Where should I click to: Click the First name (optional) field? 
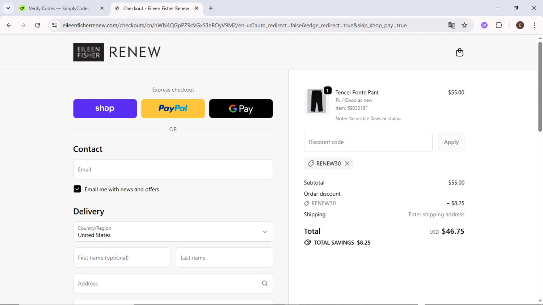(122, 258)
